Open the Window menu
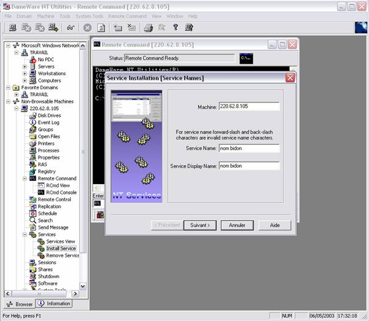 pos(175,17)
